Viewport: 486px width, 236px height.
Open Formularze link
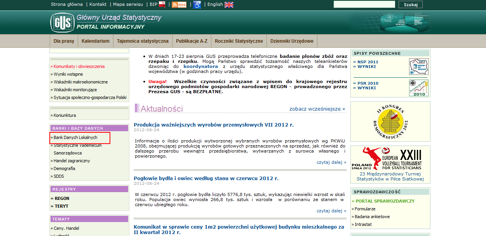click(x=365, y=209)
